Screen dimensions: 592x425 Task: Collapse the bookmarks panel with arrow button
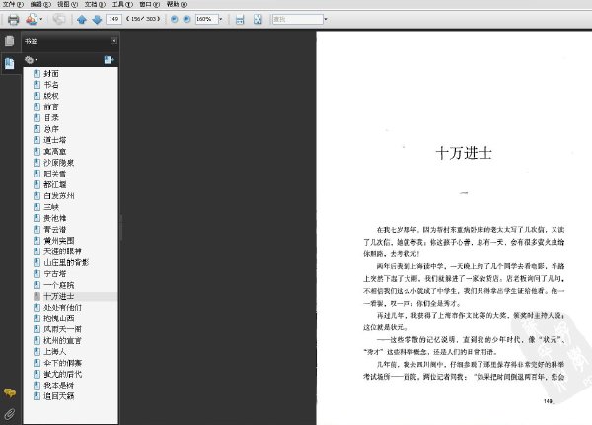[x=114, y=41]
